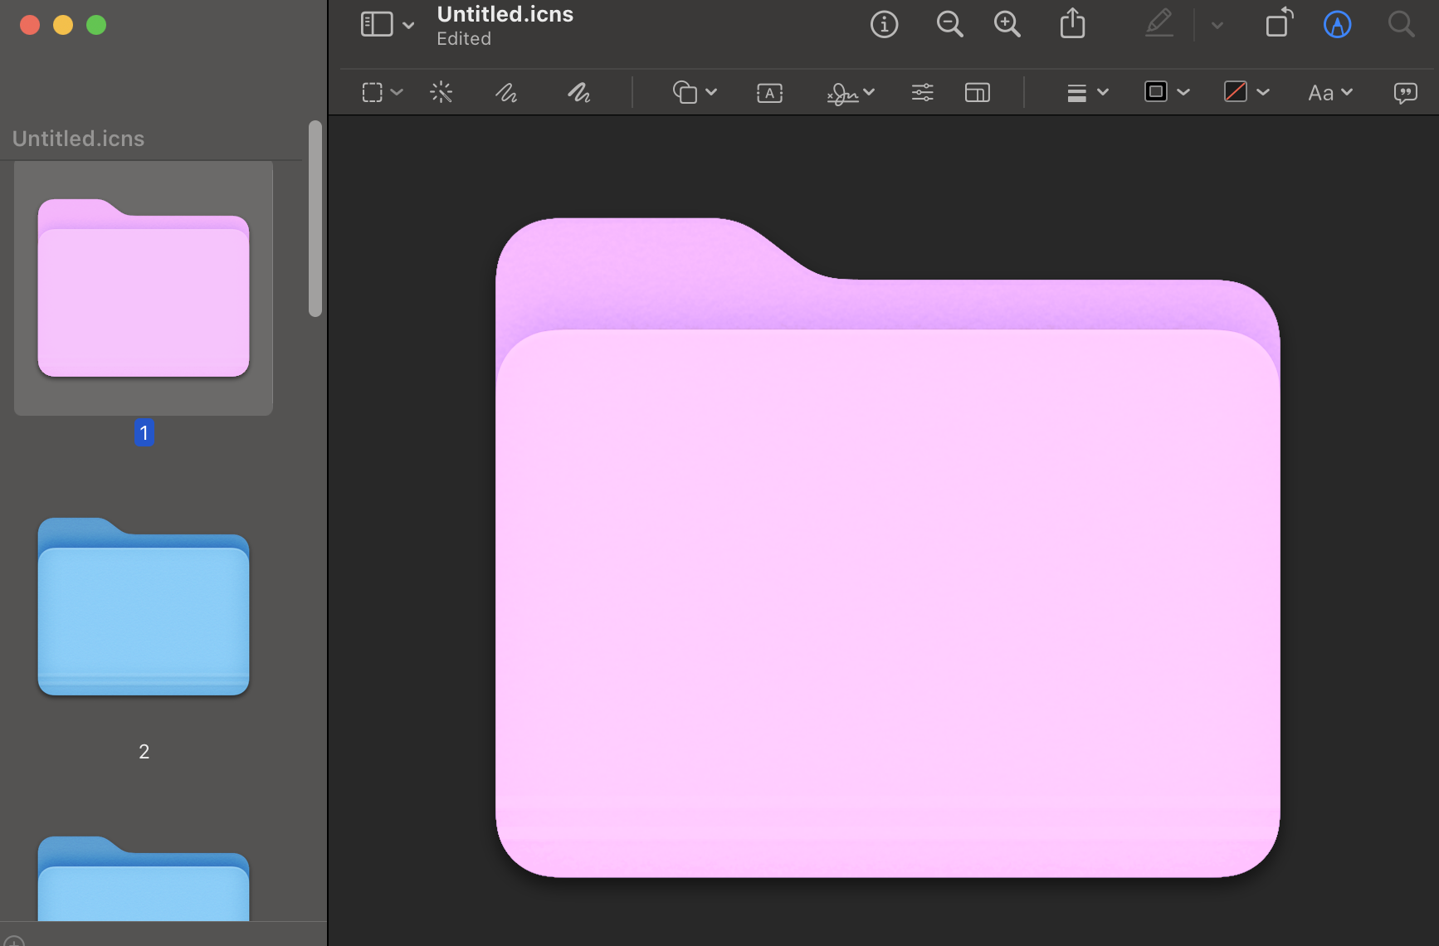Insert a Text box
Screen dimensions: 1439x946
point(770,93)
